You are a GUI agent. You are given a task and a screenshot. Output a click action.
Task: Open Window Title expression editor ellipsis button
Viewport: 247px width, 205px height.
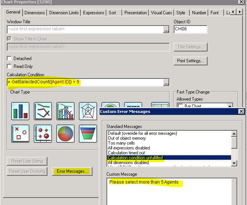(x=166, y=29)
